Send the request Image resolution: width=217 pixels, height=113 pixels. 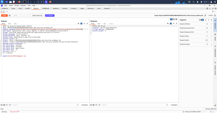click(4, 15)
